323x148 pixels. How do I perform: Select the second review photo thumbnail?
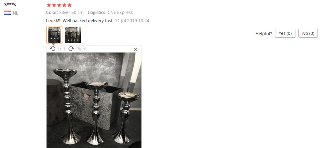point(73,35)
